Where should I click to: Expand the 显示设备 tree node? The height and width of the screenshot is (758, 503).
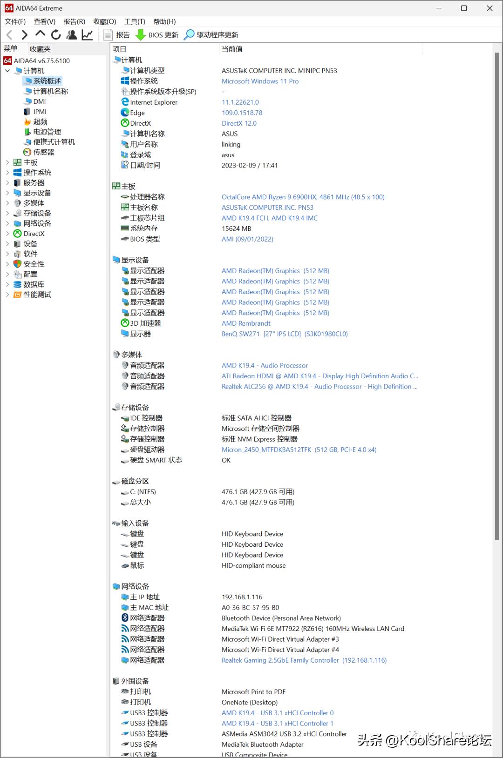pos(7,193)
